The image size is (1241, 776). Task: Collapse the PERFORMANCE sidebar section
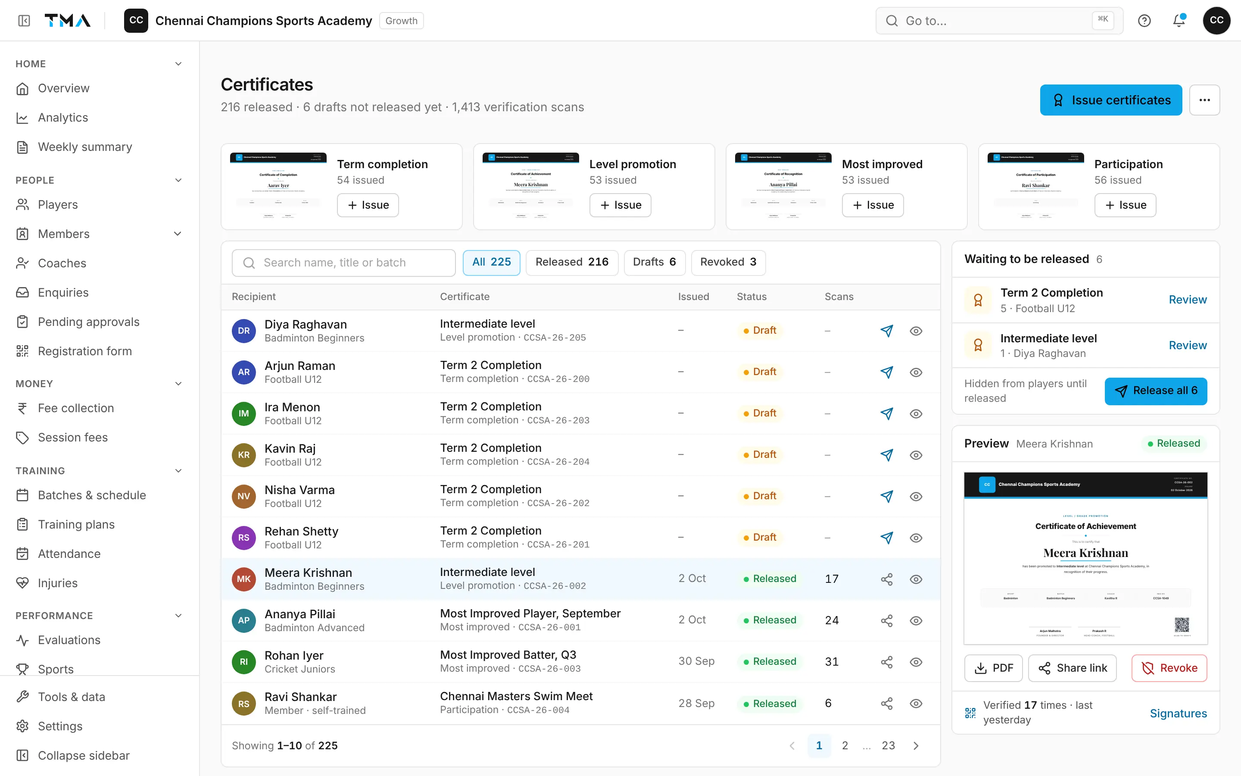178,615
